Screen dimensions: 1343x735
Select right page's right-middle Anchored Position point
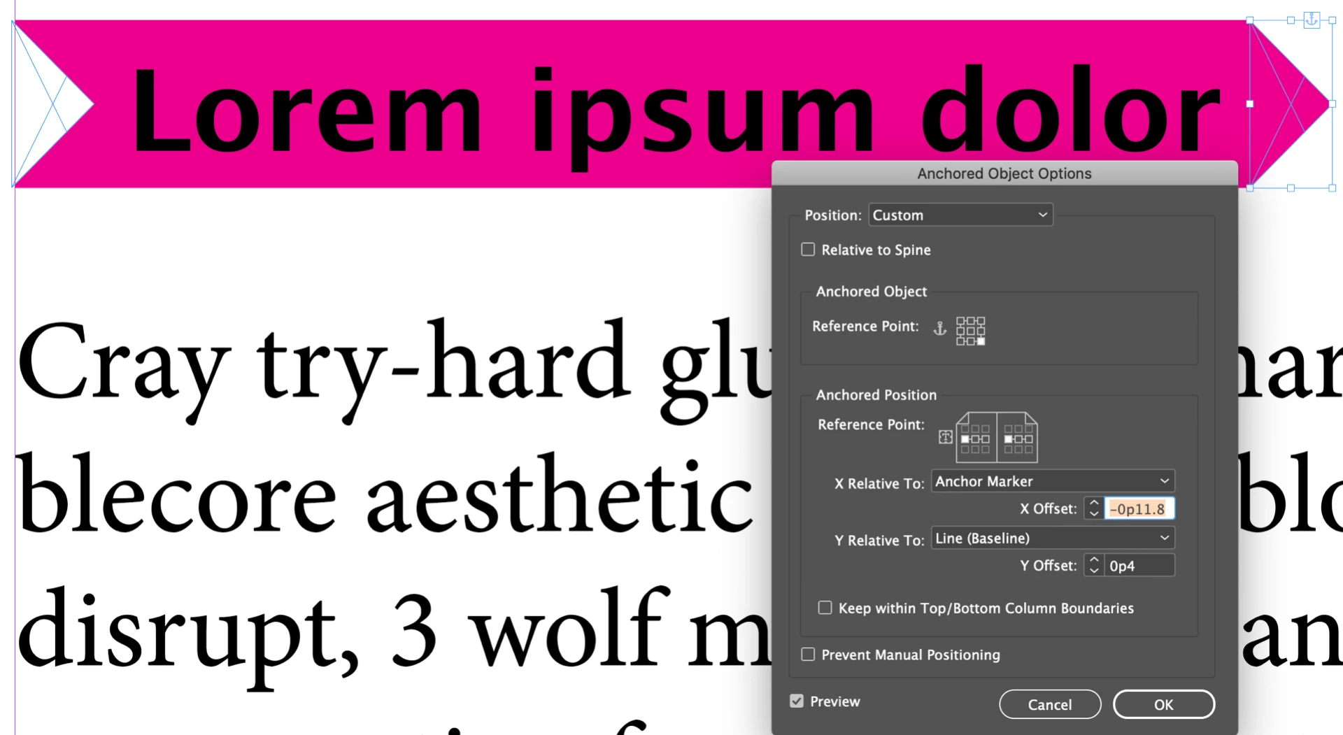tap(1029, 439)
